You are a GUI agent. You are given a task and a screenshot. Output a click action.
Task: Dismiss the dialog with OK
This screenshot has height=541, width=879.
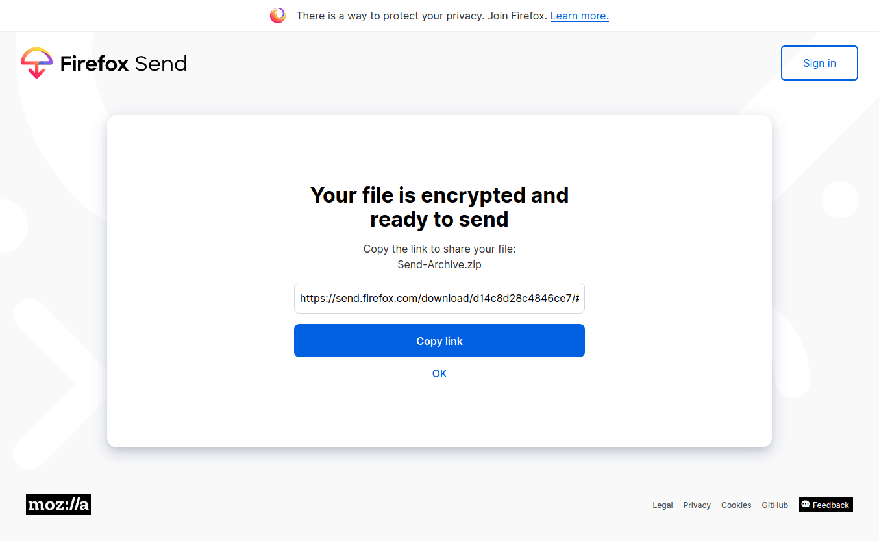click(x=439, y=373)
